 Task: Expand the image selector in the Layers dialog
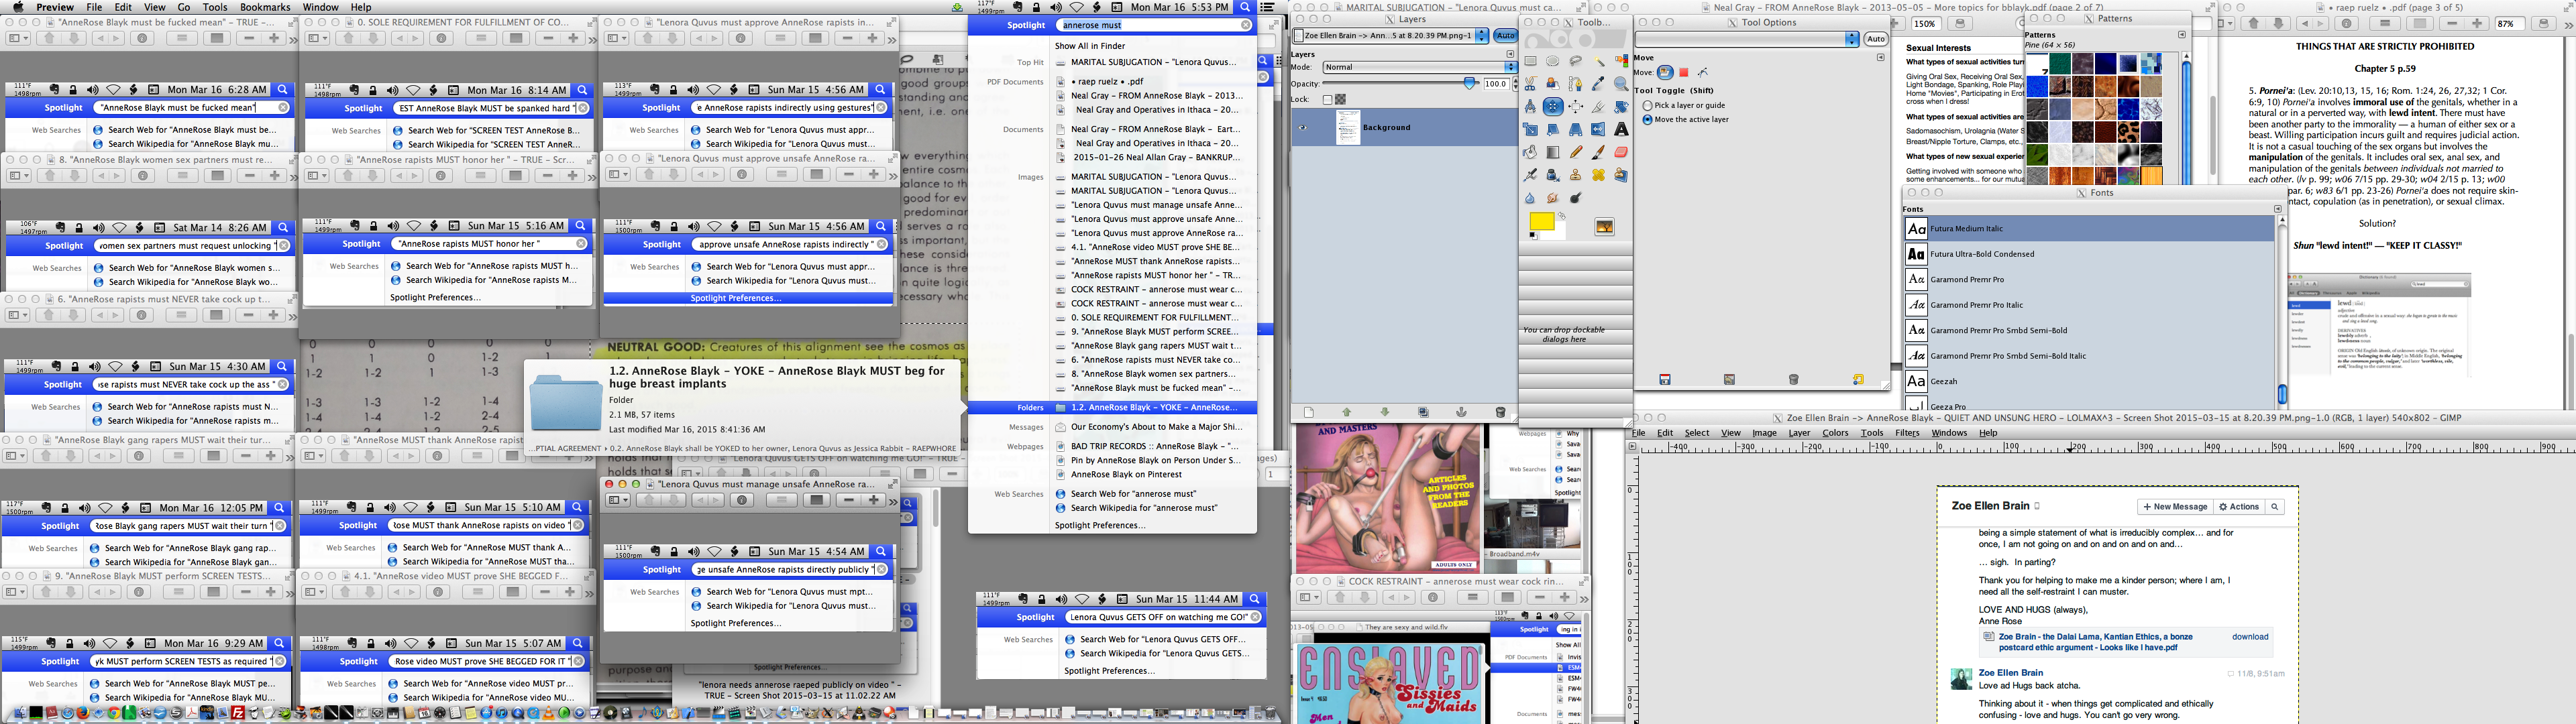point(1482,36)
